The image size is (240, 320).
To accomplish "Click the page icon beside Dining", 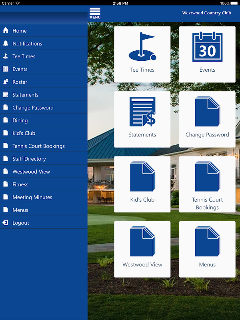I will [x=6, y=120].
